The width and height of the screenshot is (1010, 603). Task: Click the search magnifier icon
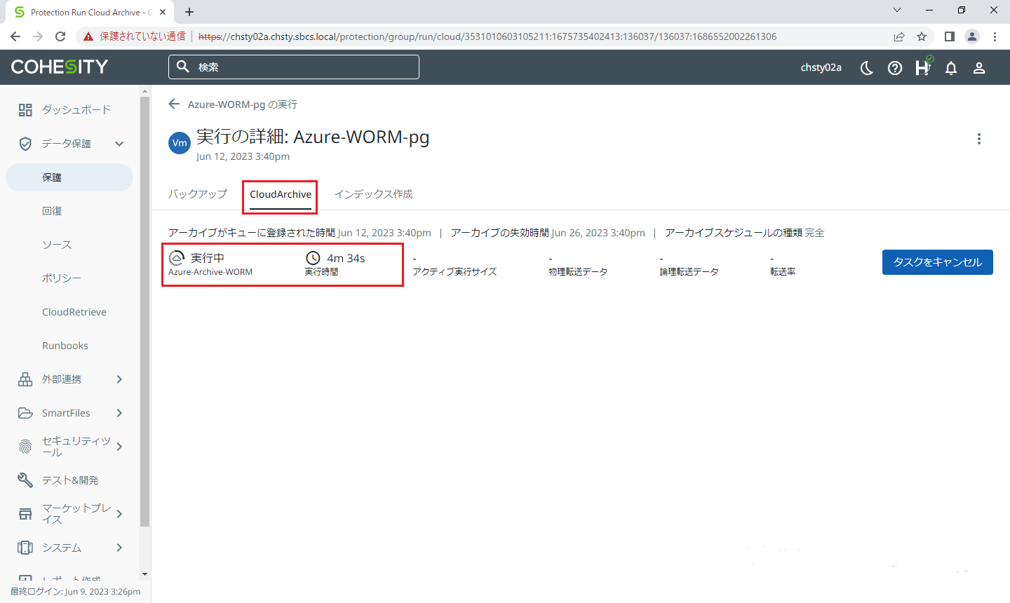183,67
